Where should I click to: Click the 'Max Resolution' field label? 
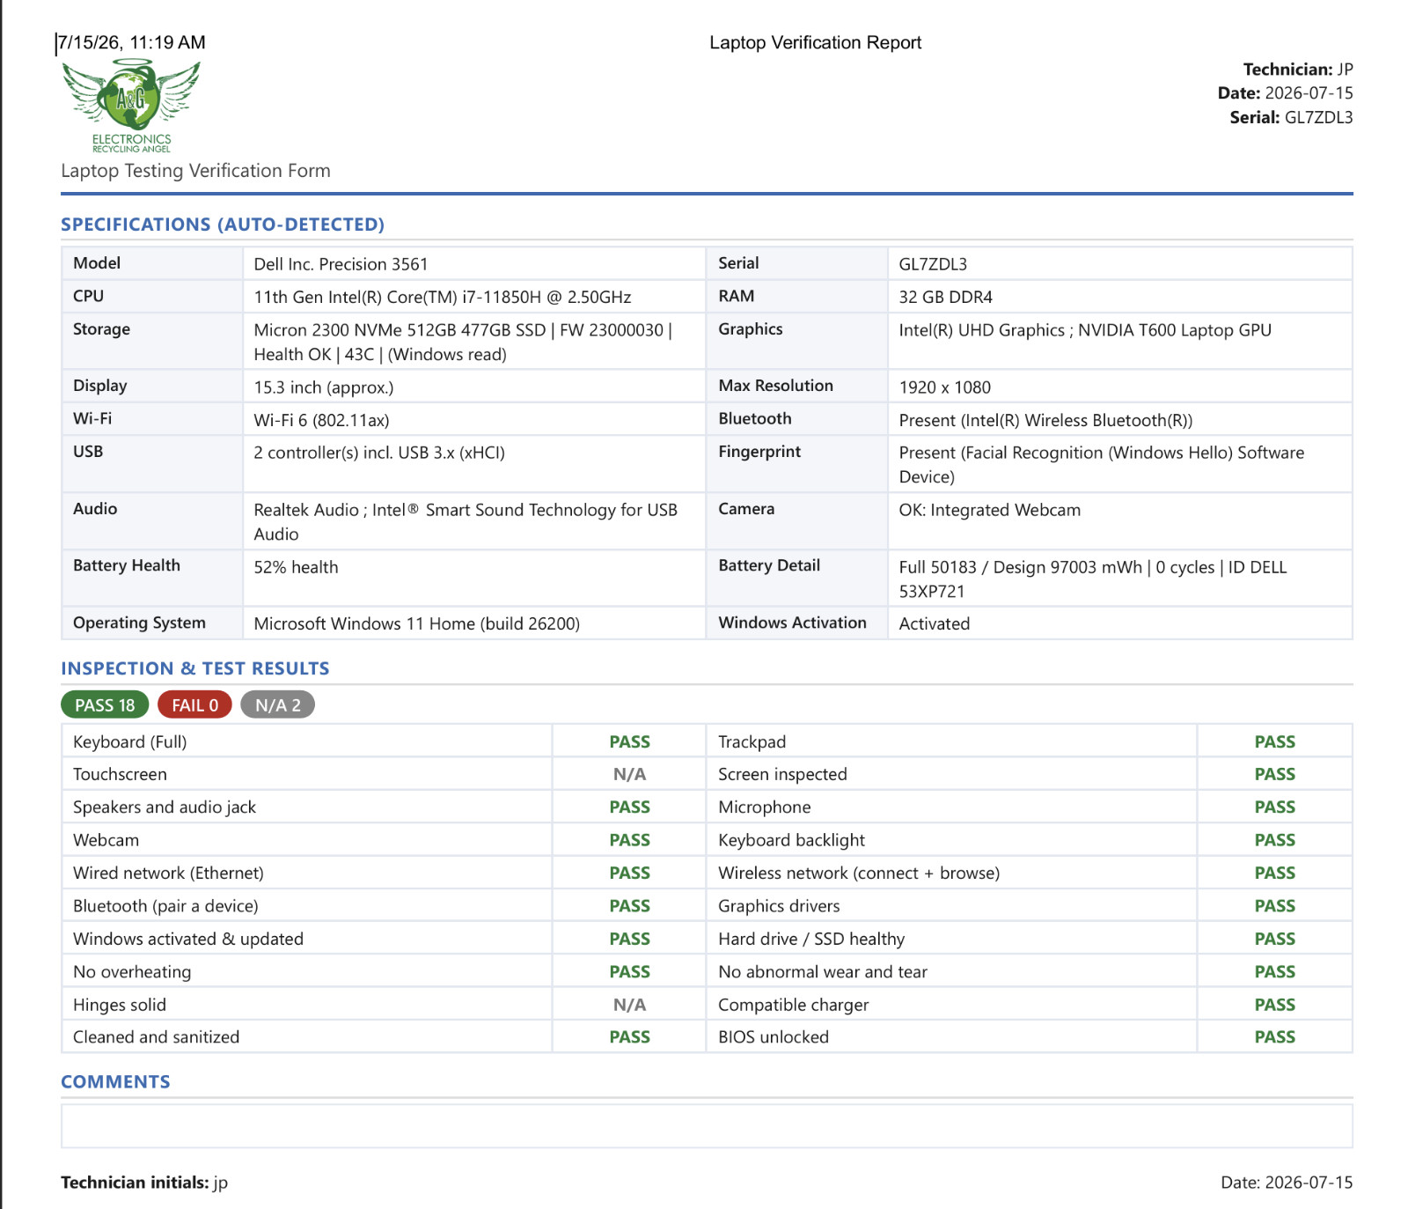(x=775, y=386)
